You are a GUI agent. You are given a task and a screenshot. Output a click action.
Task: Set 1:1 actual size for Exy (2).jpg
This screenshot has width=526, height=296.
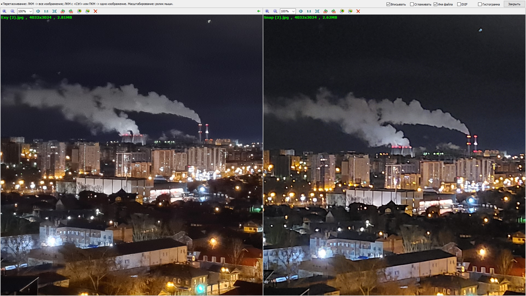click(46, 11)
